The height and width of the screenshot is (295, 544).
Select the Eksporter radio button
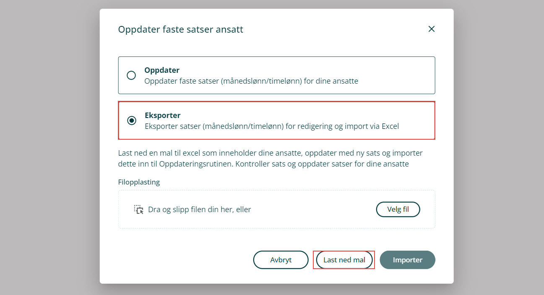click(132, 121)
